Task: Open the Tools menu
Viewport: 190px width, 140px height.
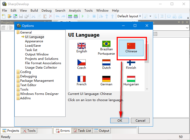Action: (89, 11)
